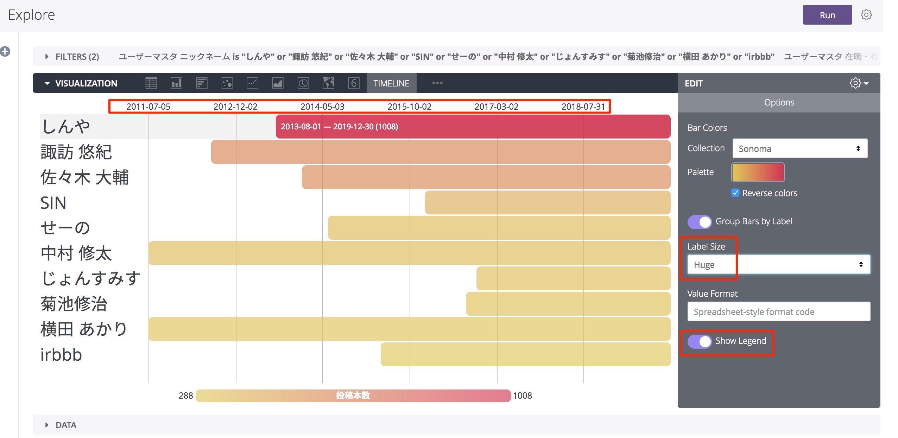Disable the Show Legend toggle
Image resolution: width=898 pixels, height=438 pixels.
point(701,341)
